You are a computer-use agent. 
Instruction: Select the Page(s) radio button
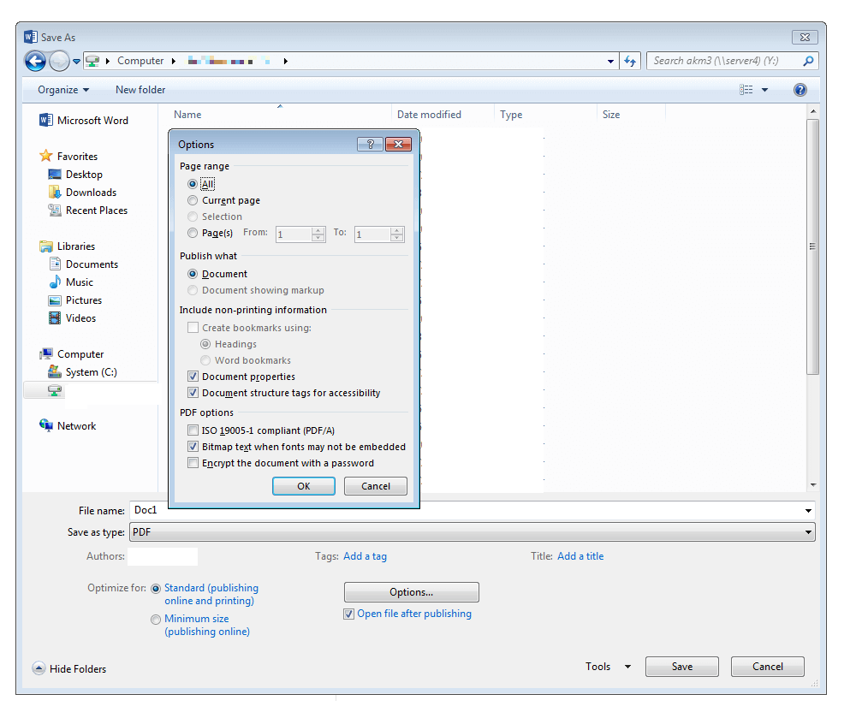[x=192, y=233]
